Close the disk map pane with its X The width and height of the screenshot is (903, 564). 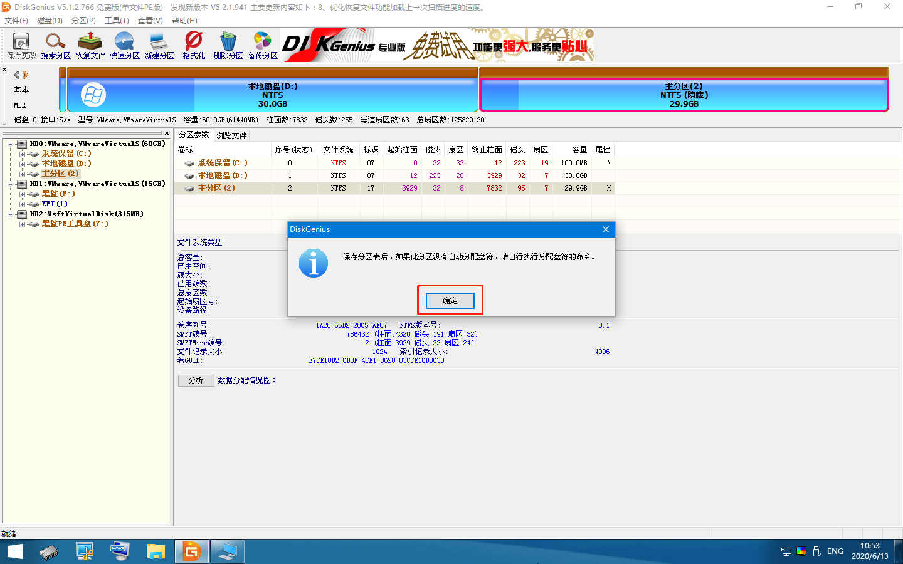4,70
